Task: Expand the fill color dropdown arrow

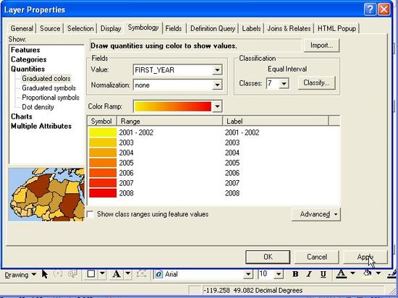Action: 378,273
